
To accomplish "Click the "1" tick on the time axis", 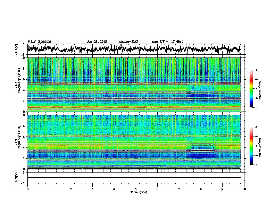I will tap(49, 189).
